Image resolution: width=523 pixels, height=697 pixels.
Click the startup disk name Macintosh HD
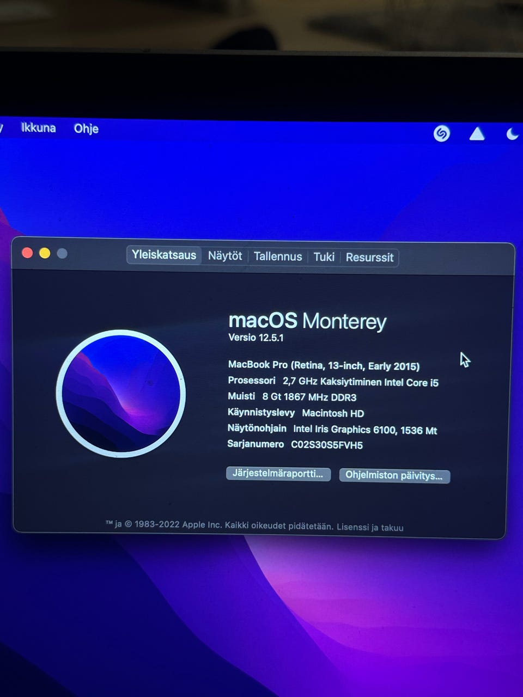tap(333, 413)
